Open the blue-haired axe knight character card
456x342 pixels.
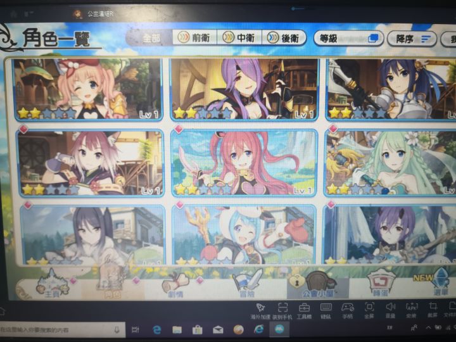(391, 89)
